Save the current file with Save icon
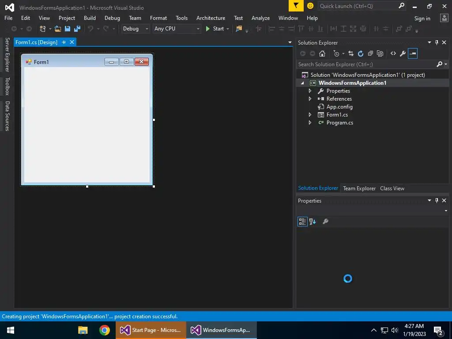452x339 pixels. click(68, 29)
